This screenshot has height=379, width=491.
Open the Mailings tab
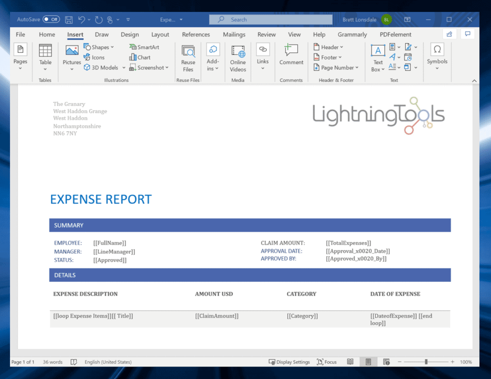[234, 34]
